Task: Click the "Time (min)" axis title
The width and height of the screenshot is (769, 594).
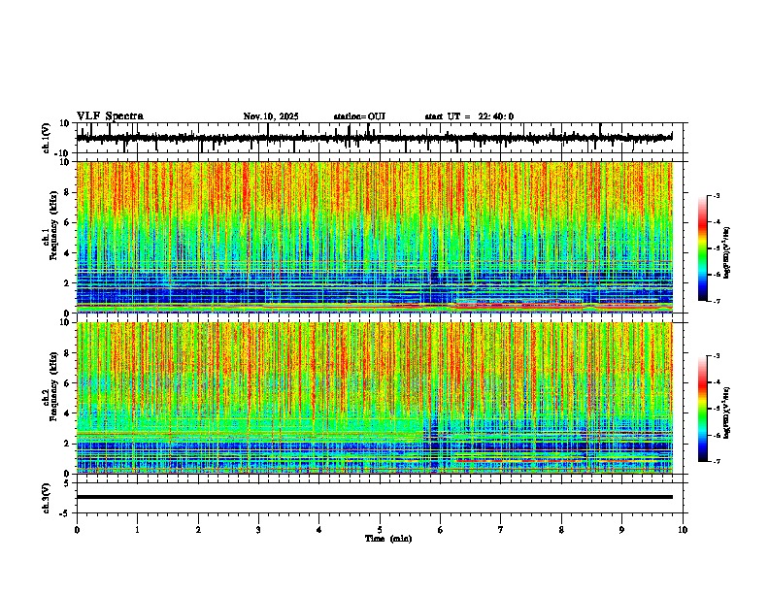Action: [x=388, y=539]
